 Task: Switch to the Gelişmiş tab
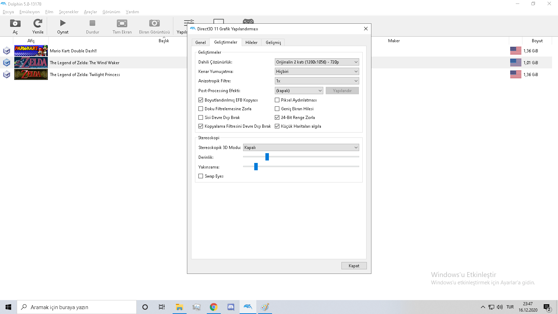click(x=273, y=43)
